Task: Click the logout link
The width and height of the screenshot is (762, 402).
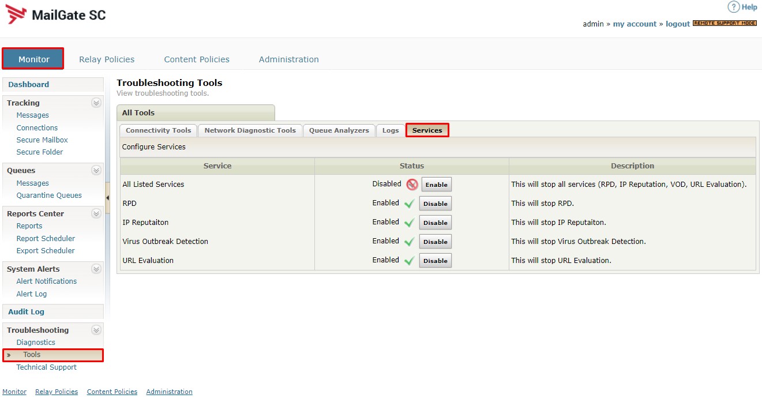Action: [x=677, y=24]
